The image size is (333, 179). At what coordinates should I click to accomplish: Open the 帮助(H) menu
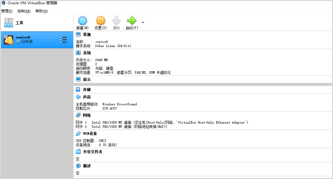coord(41,11)
